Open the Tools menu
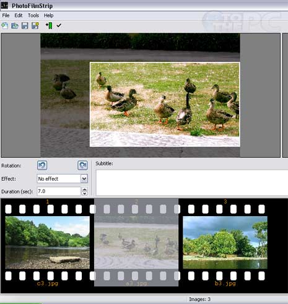The image size is (288, 304). click(33, 15)
